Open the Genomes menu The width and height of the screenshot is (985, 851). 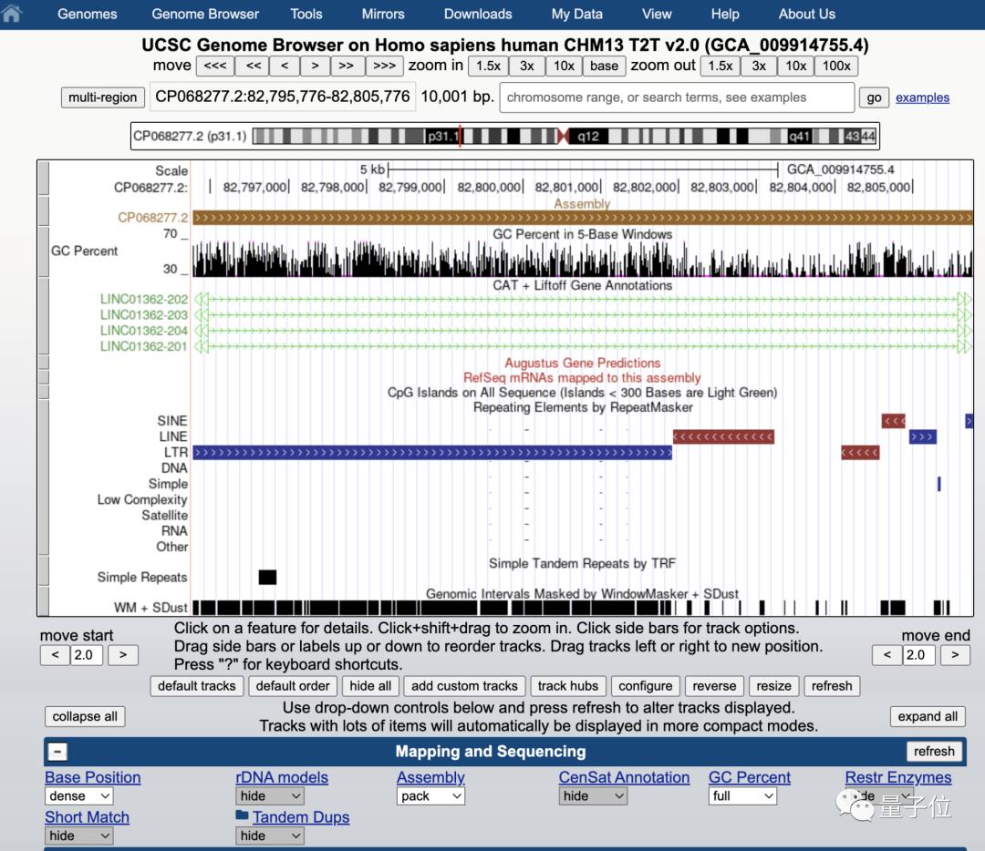pyautogui.click(x=87, y=14)
